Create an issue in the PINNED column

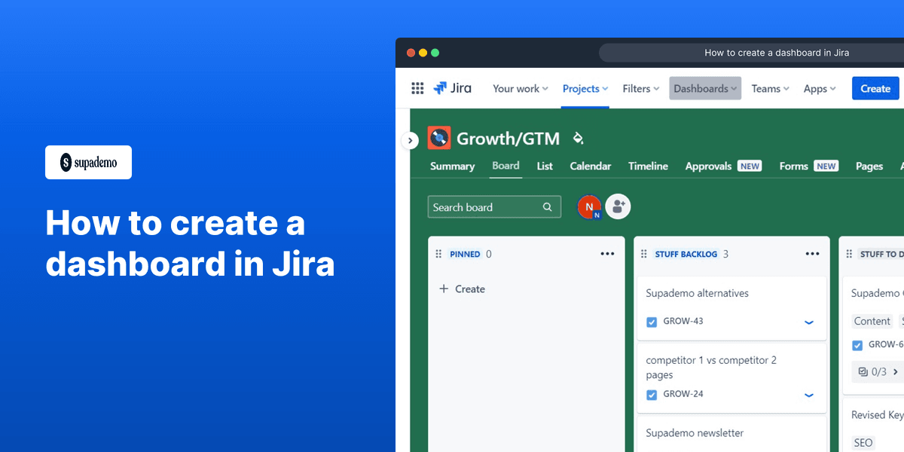[x=462, y=289]
